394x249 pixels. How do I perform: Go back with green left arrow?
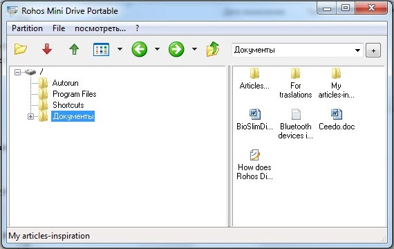pos(139,49)
